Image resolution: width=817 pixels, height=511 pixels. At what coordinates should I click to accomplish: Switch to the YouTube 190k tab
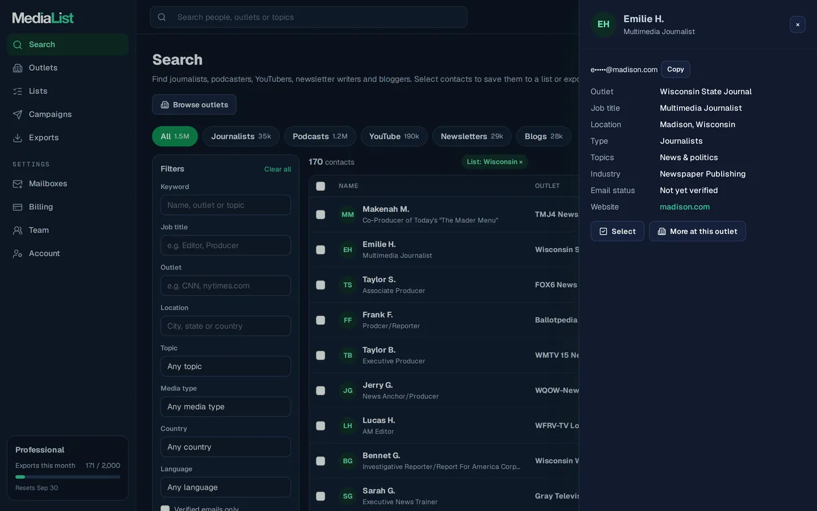coord(394,136)
